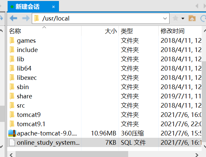Select the lib64 folder name
Viewport: 206px width, 157px height.
(24, 68)
